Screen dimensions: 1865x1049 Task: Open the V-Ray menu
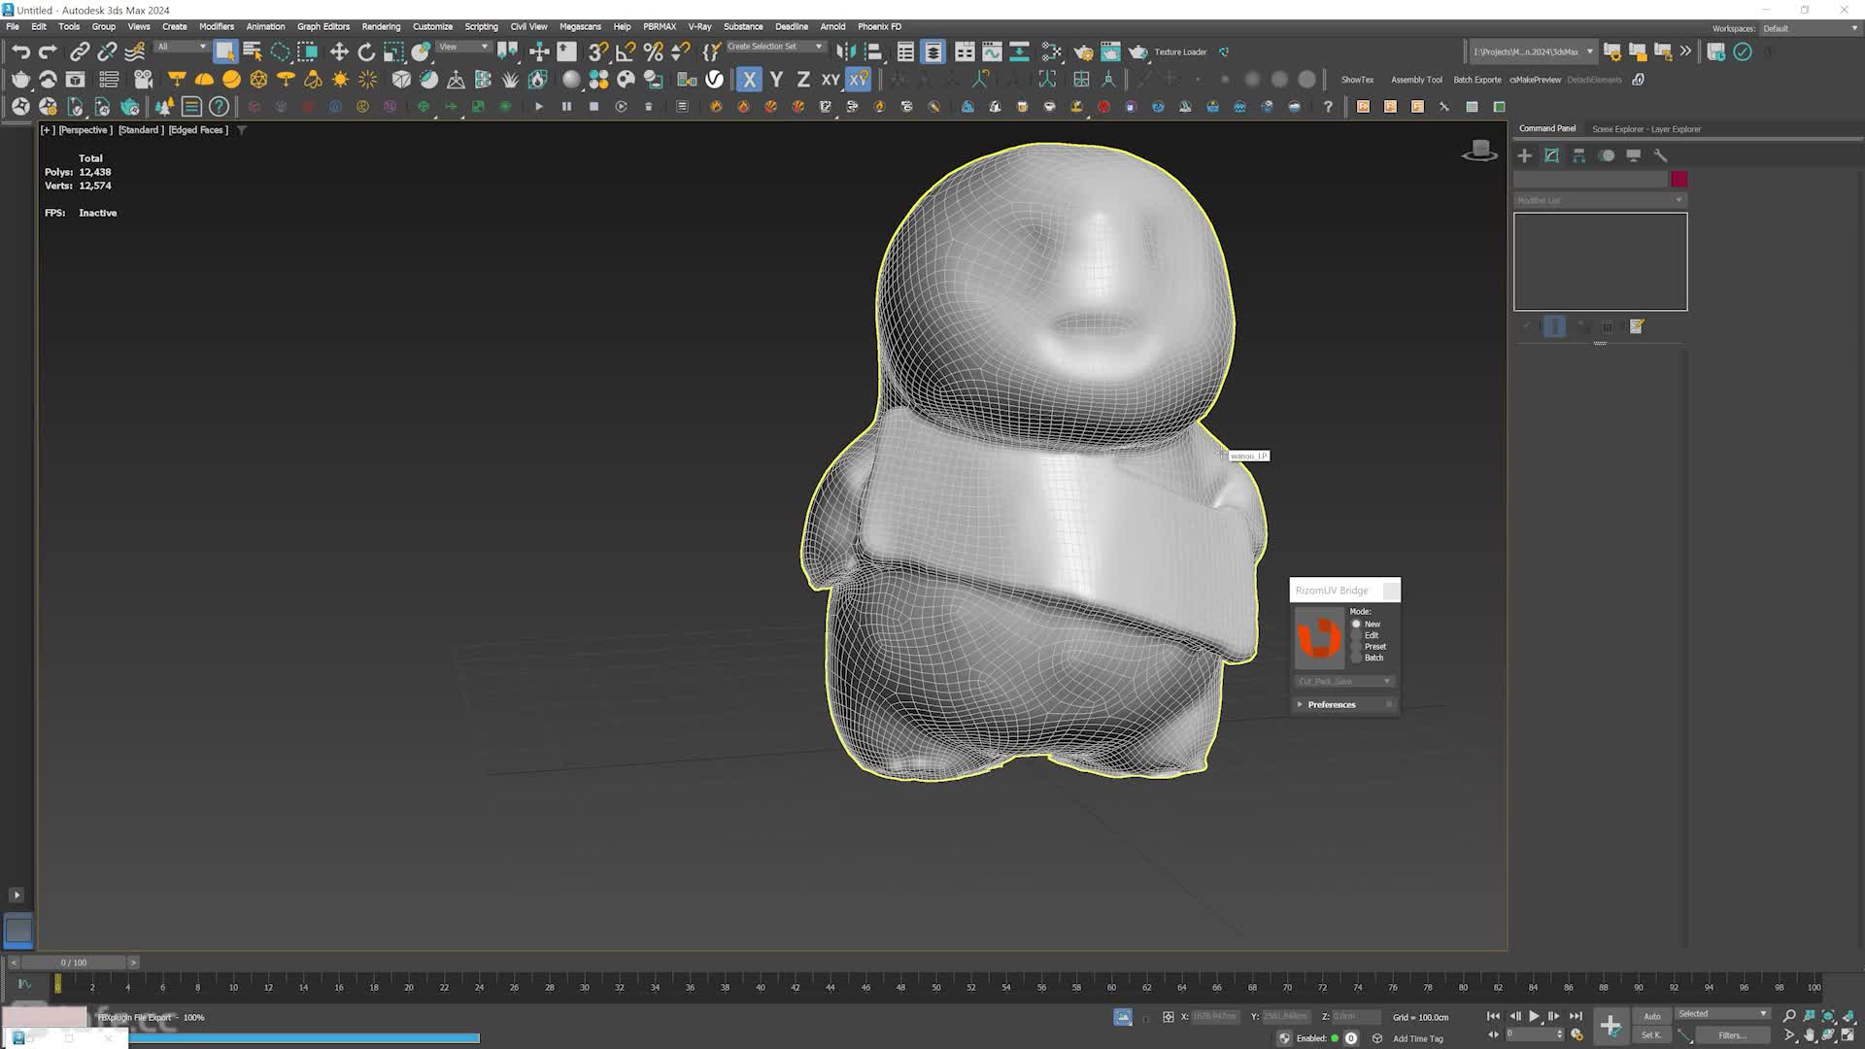699,26
